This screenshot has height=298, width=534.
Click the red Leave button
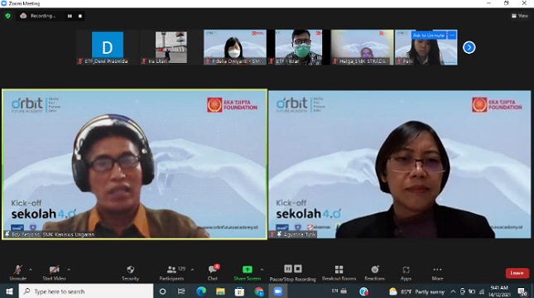pyautogui.click(x=517, y=273)
